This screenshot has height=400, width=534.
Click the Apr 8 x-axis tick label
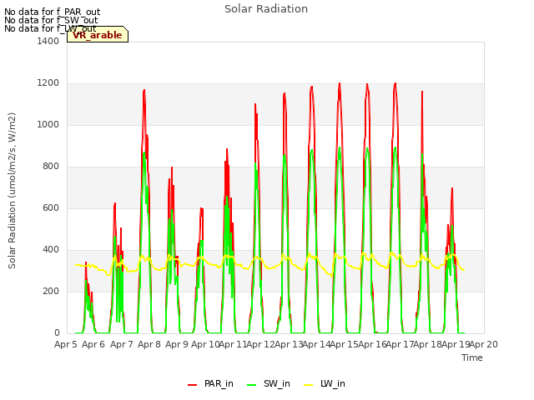(x=149, y=344)
